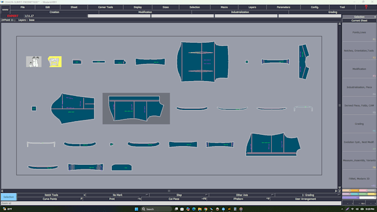Viewport: 377px width, 212px height.
Task: Open Task View from the taskbar
Action: (176, 209)
